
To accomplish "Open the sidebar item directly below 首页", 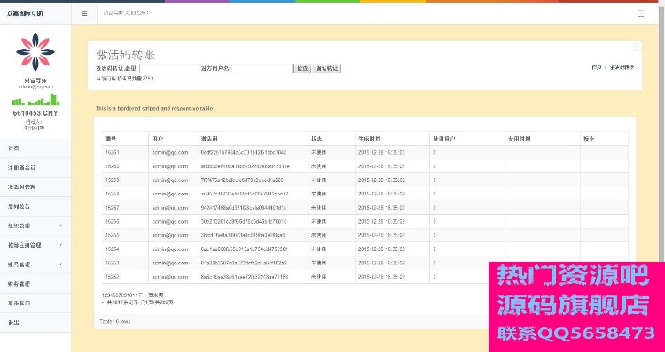I will [35, 168].
